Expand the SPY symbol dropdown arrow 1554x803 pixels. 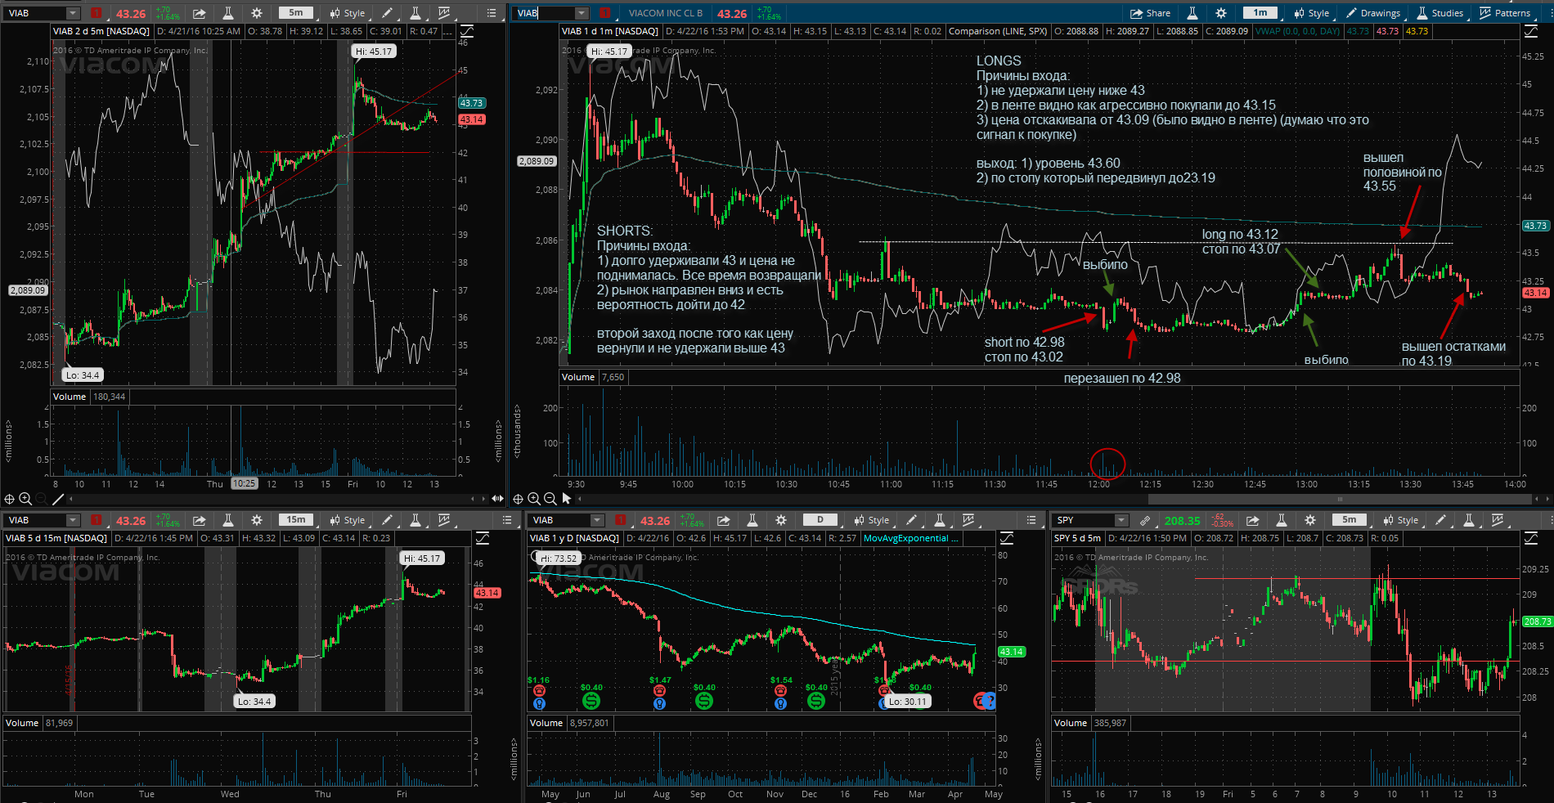tap(1121, 520)
